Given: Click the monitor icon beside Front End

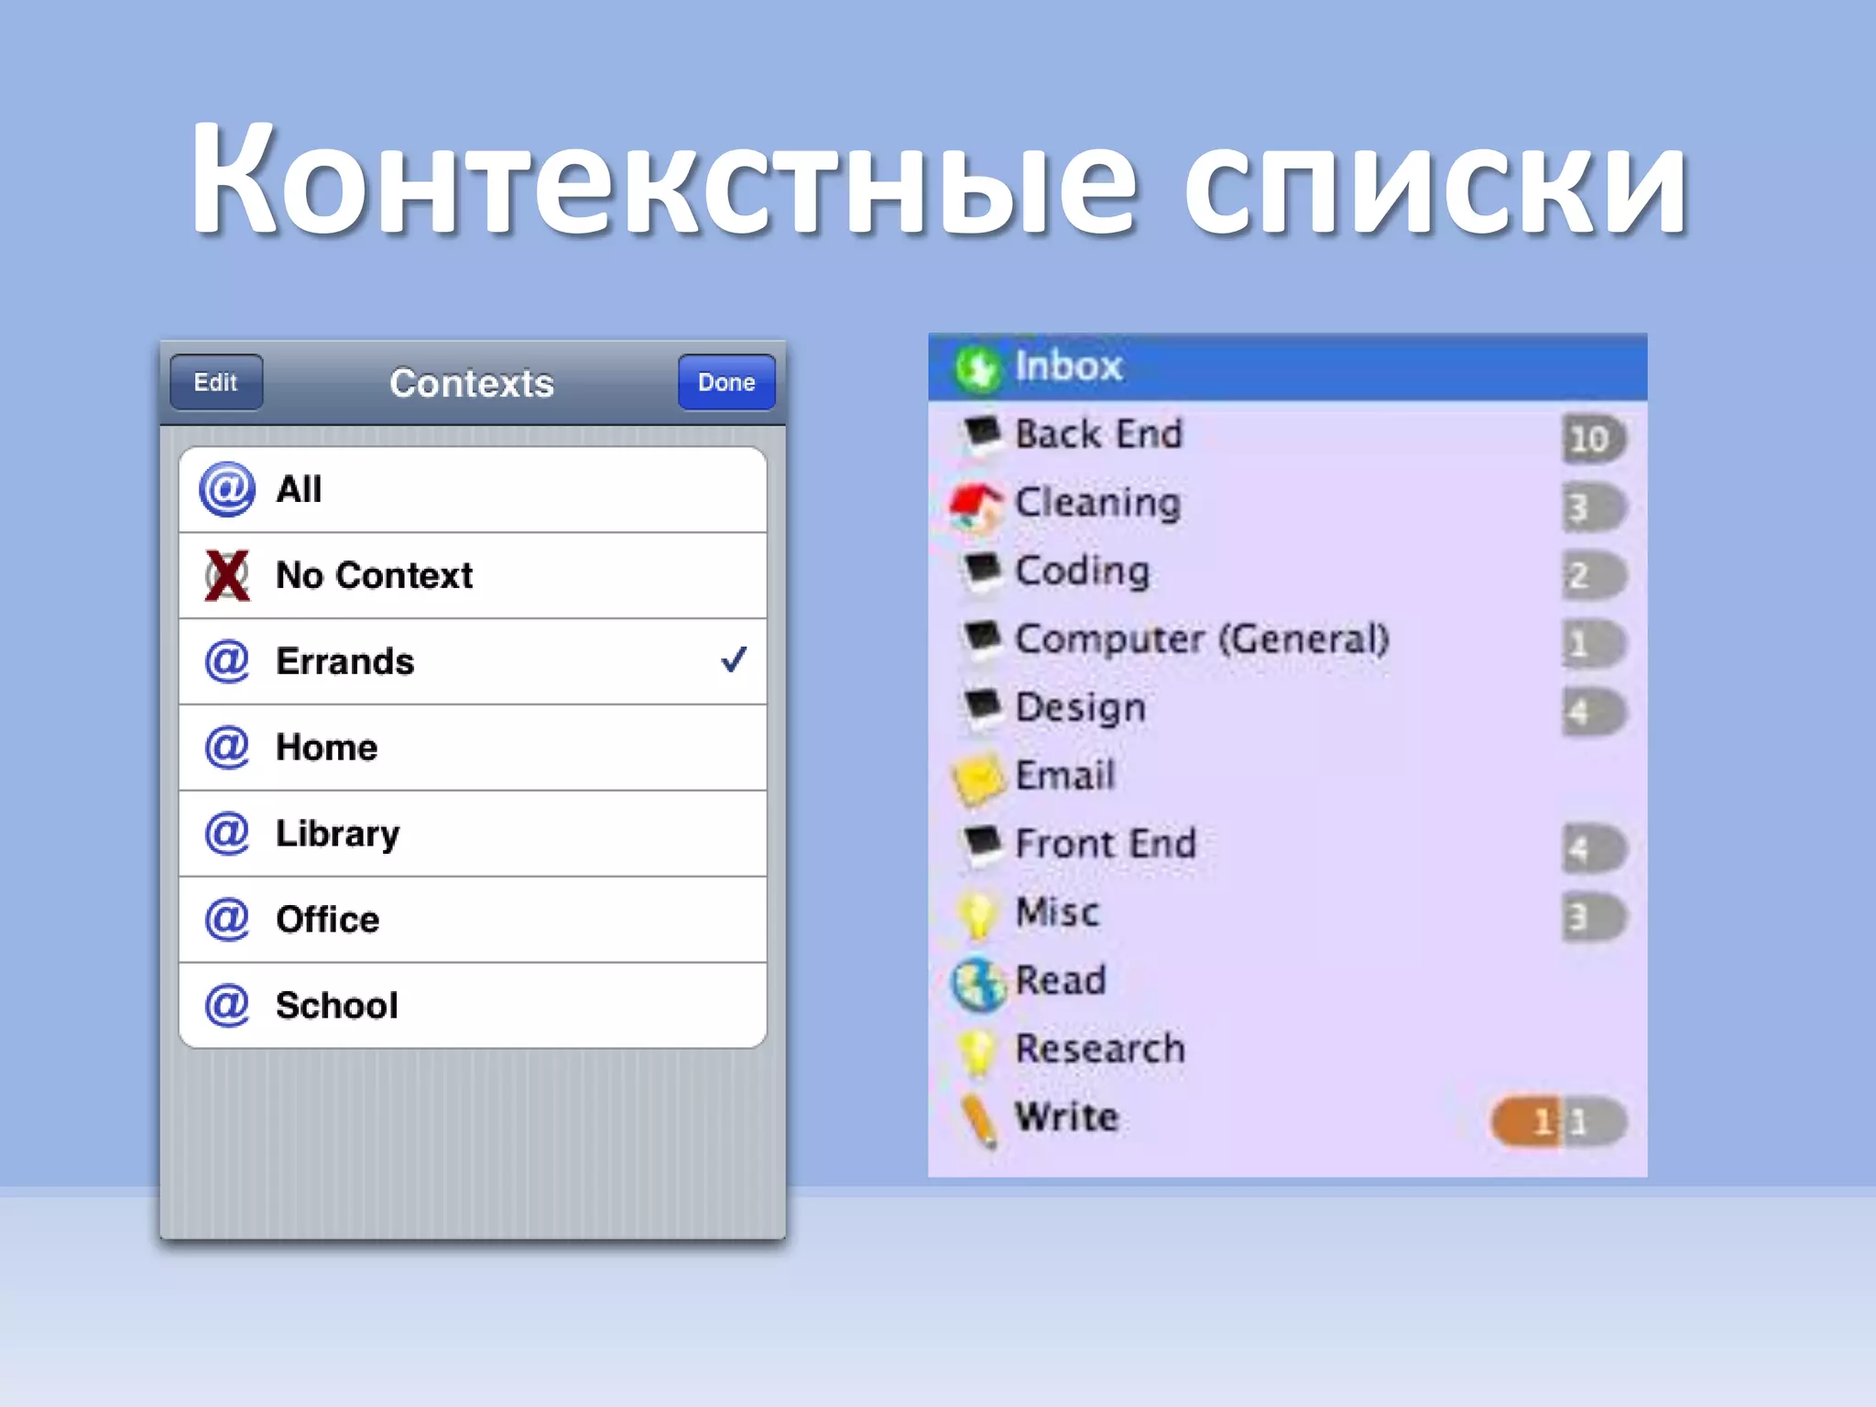Looking at the screenshot, I should coord(982,844).
